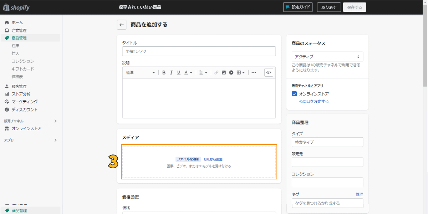
Task: Click the back arrow beside 商品を追加する
Action: tap(122, 25)
